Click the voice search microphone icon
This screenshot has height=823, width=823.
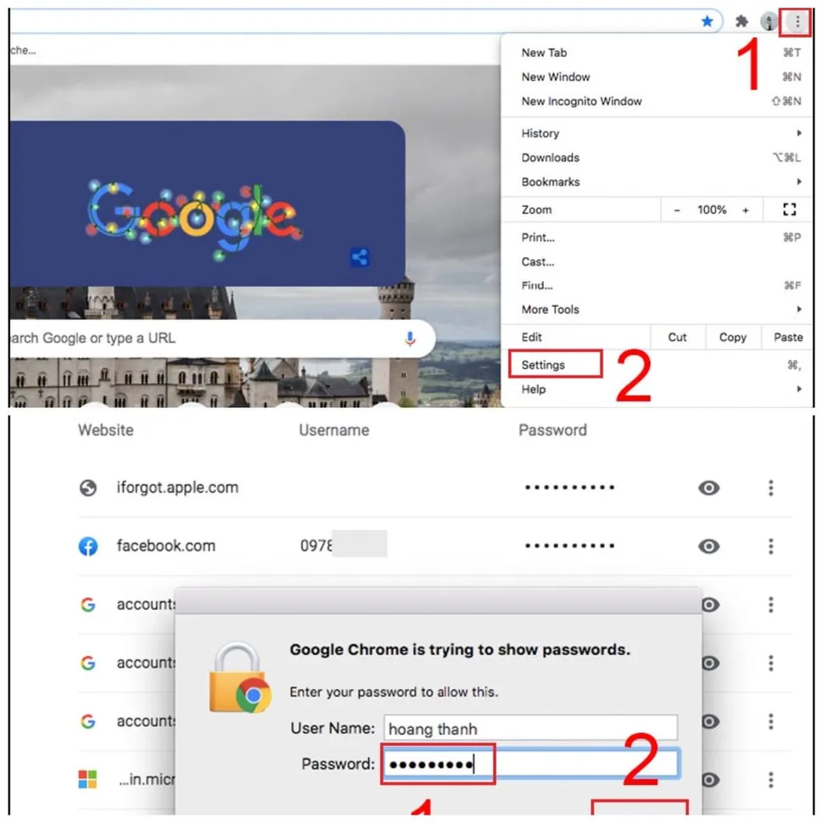pos(410,338)
